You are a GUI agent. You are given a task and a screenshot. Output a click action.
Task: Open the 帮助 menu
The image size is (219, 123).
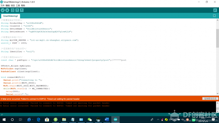coord(23,6)
